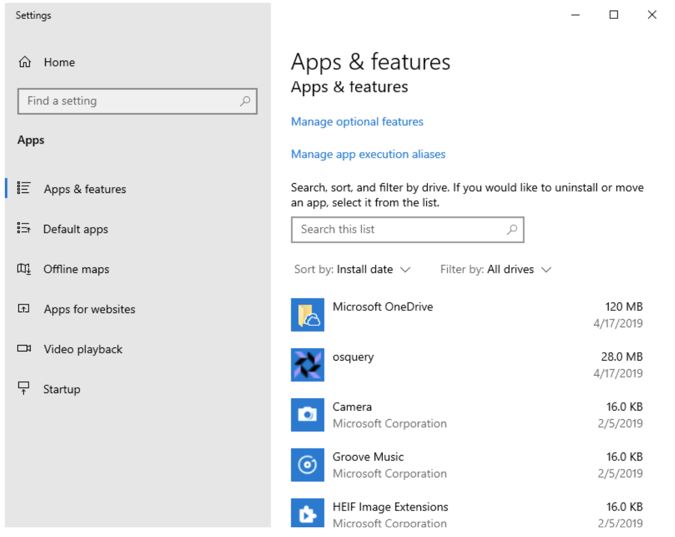The height and width of the screenshot is (537, 675).
Task: Open the Home settings page
Action: pyautogui.click(x=59, y=62)
